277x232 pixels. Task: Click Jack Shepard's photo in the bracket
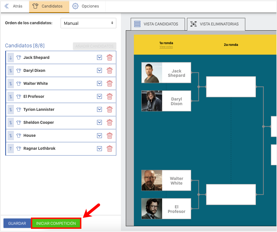pos(152,73)
